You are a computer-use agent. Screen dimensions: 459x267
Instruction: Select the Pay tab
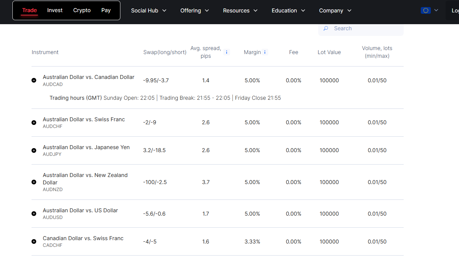(106, 10)
